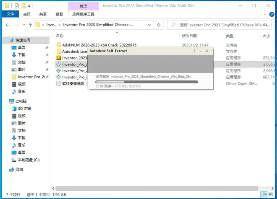
Task: Click the folder icon in address bar
Action: pyautogui.click(x=38, y=25)
